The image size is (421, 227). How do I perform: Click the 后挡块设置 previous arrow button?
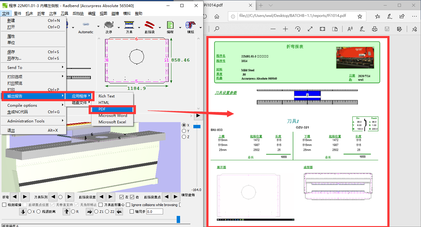pos(101,197)
